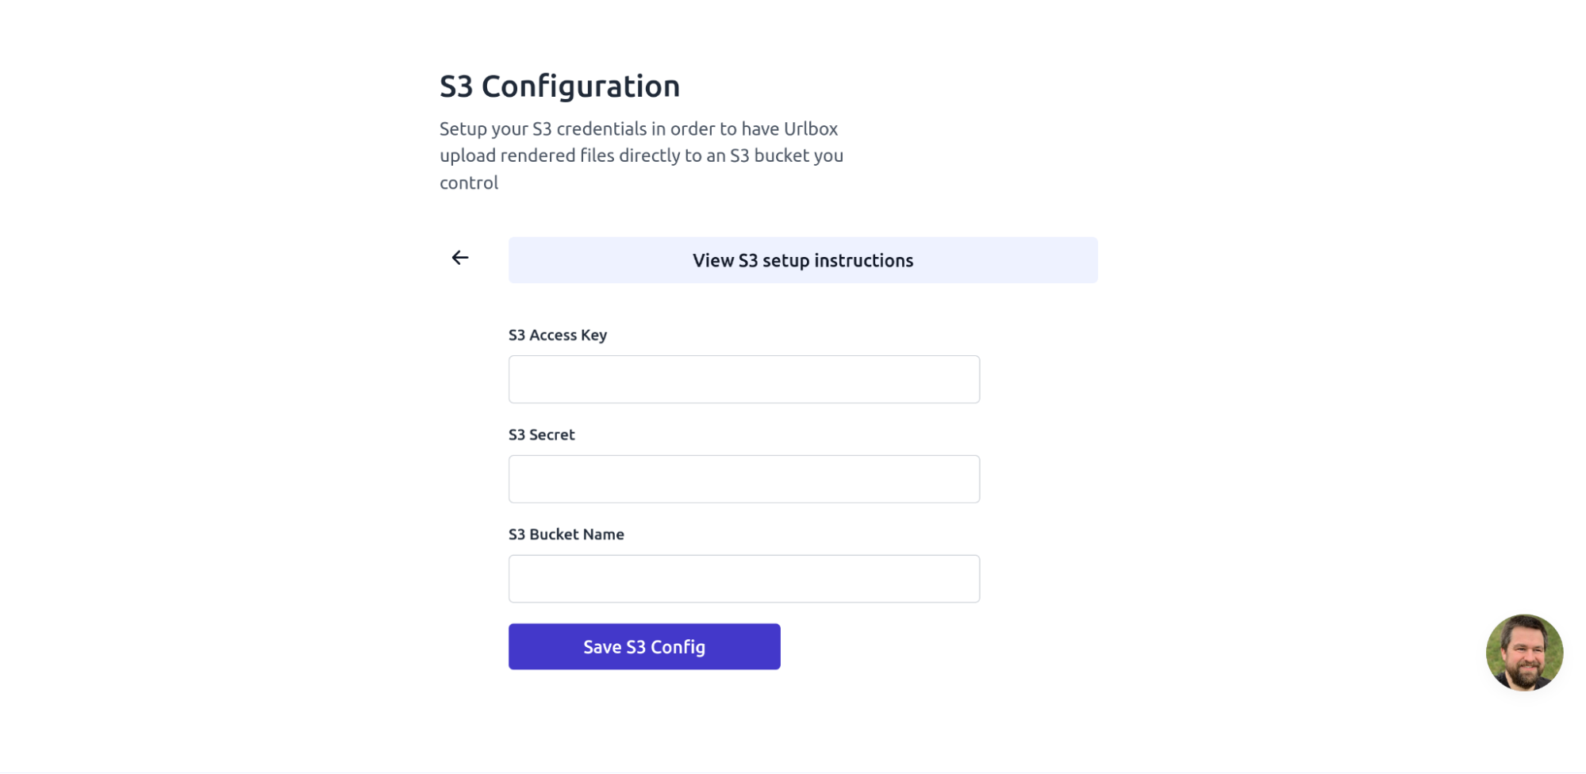Go back using the left arrow
The height and width of the screenshot is (774, 1586).
(x=460, y=258)
